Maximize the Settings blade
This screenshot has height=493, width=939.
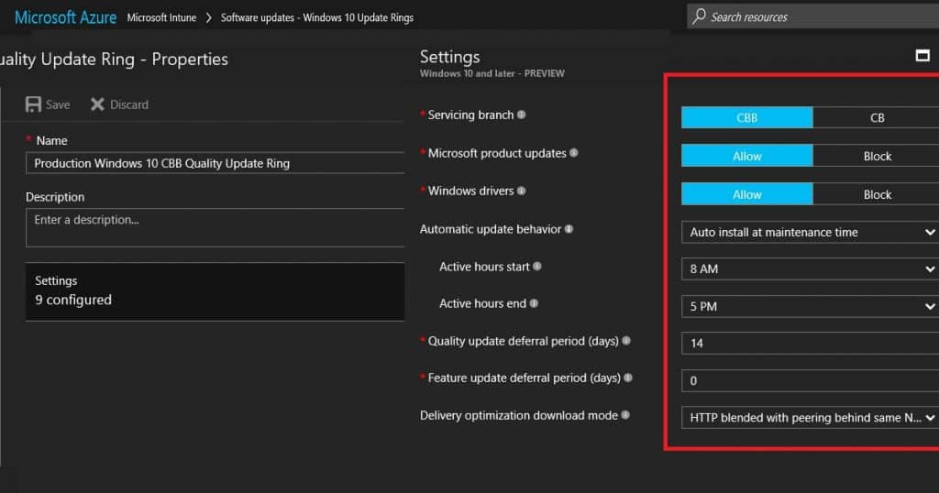tap(922, 56)
